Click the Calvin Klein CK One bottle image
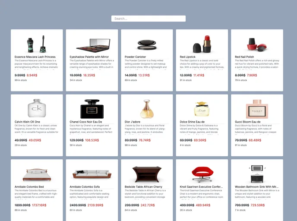The image size is (297, 221). point(37,108)
